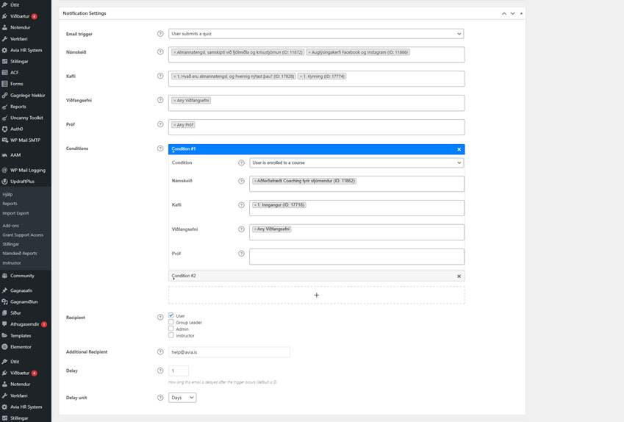Open WP Mail Logging in sidebar
This screenshot has width=624, height=422.
27,170
